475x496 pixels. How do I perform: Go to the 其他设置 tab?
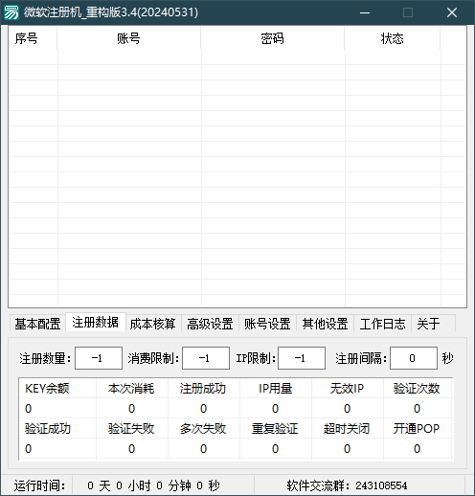[x=325, y=324]
